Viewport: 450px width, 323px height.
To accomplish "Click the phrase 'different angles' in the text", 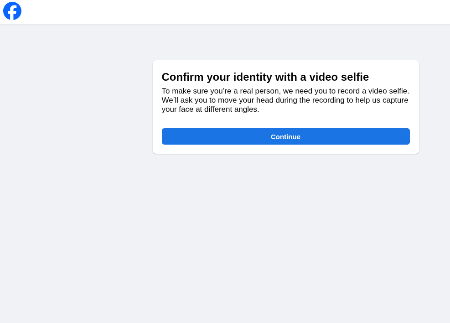I will 232,109.
